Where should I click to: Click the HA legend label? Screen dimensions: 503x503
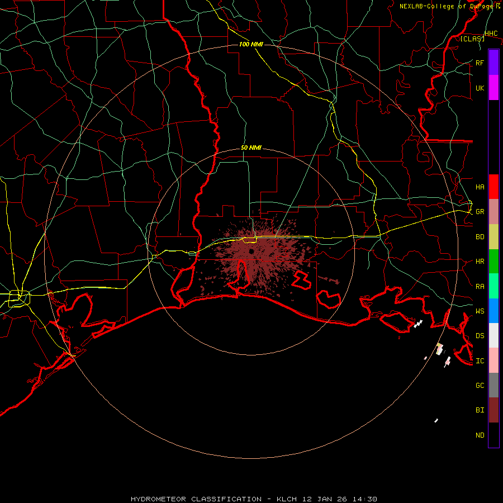480,187
